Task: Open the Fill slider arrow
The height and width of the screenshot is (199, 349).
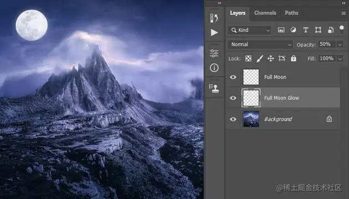Action: (x=340, y=59)
